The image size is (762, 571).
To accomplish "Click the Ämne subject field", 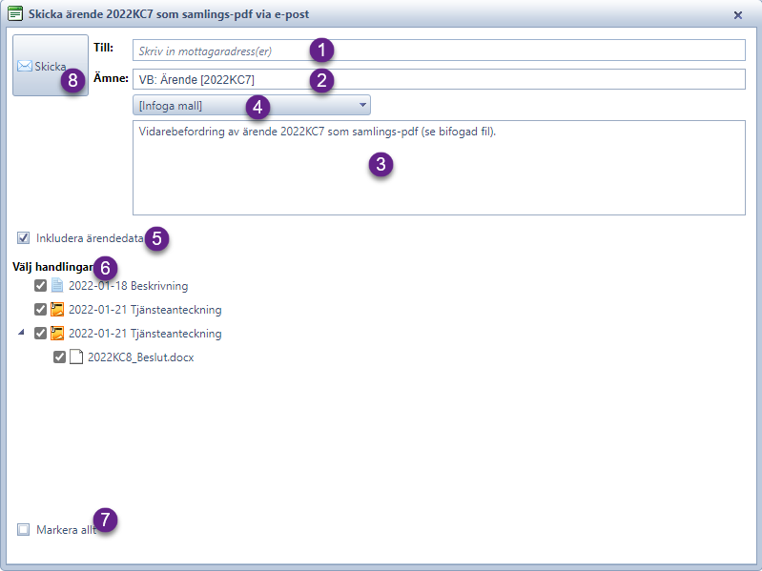I will (439, 79).
